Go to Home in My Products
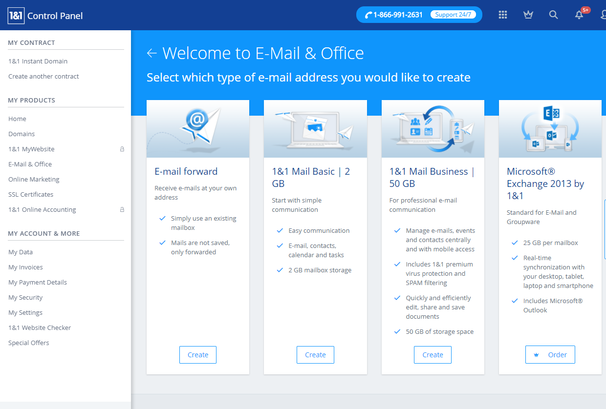The height and width of the screenshot is (409, 606). click(x=17, y=119)
